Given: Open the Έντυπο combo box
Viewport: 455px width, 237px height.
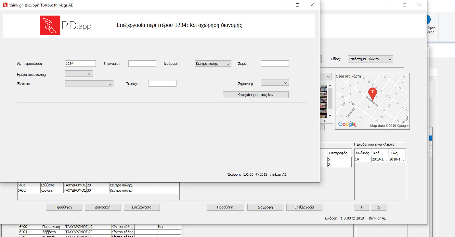Looking at the screenshot, I should (89, 84).
